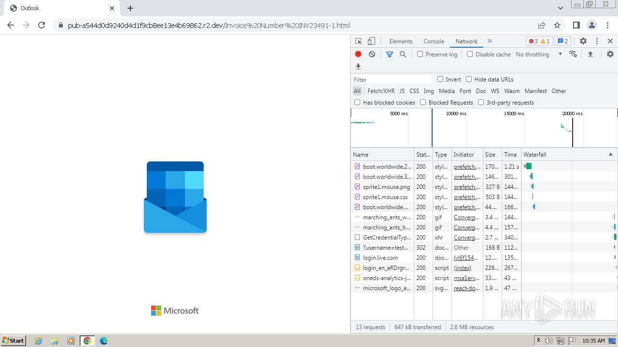Open the Chrome profile avatar
Viewport: 618px width, 347px height.
[x=591, y=25]
